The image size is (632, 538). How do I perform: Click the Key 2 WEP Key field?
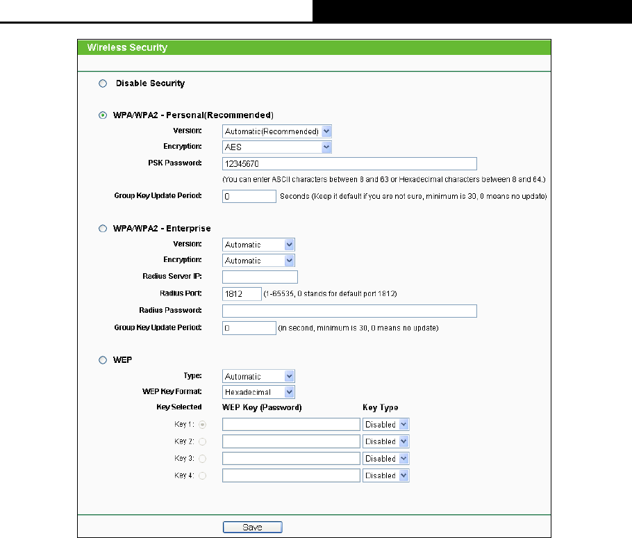click(291, 441)
